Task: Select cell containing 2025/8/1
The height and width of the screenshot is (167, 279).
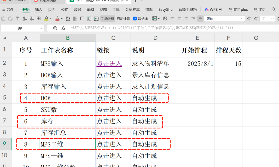Action: (x=197, y=63)
